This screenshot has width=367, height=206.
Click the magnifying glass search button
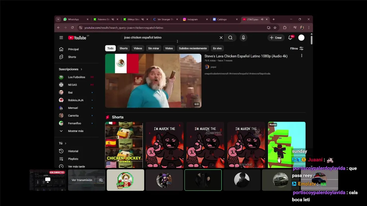[230, 37]
